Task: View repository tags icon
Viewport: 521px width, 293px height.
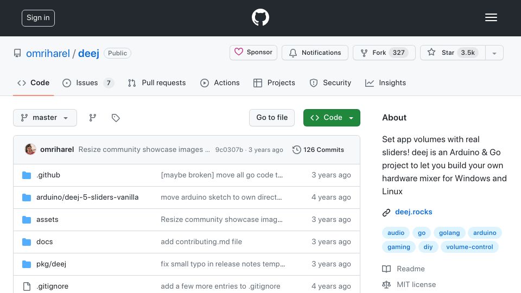Action: click(x=116, y=118)
